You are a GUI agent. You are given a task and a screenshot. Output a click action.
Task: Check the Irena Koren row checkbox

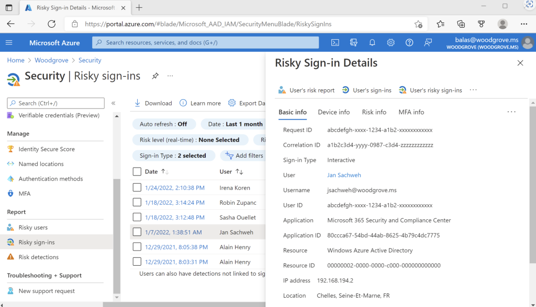137,187
